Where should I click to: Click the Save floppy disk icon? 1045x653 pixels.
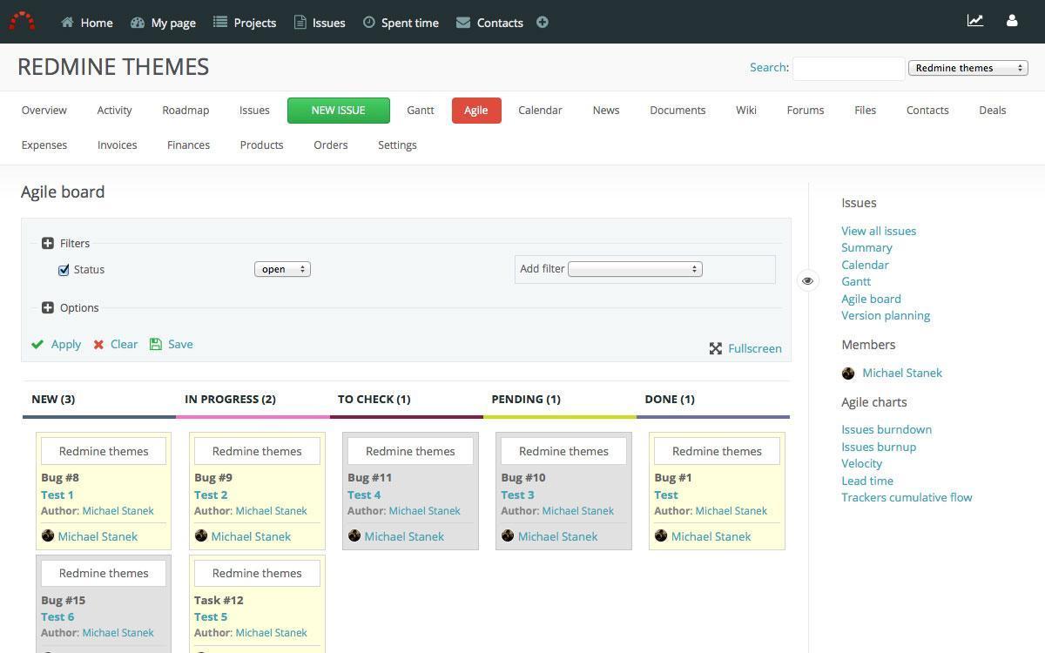pyautogui.click(x=156, y=344)
